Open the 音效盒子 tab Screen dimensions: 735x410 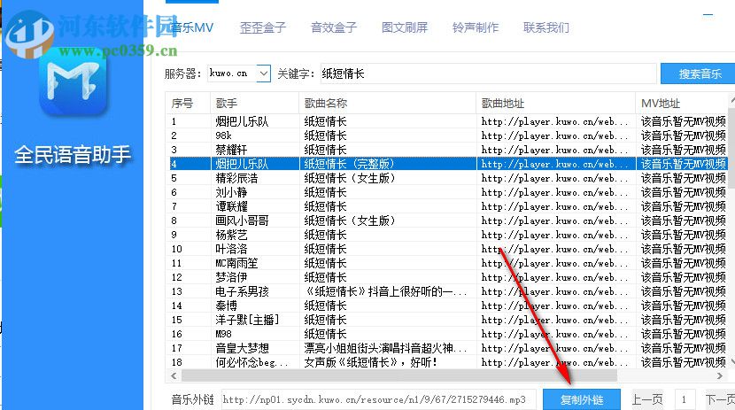[x=334, y=27]
